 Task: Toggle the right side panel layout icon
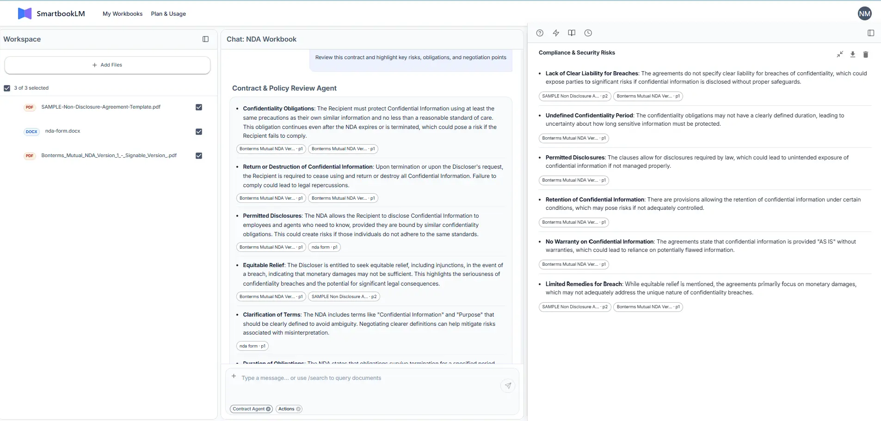(871, 33)
